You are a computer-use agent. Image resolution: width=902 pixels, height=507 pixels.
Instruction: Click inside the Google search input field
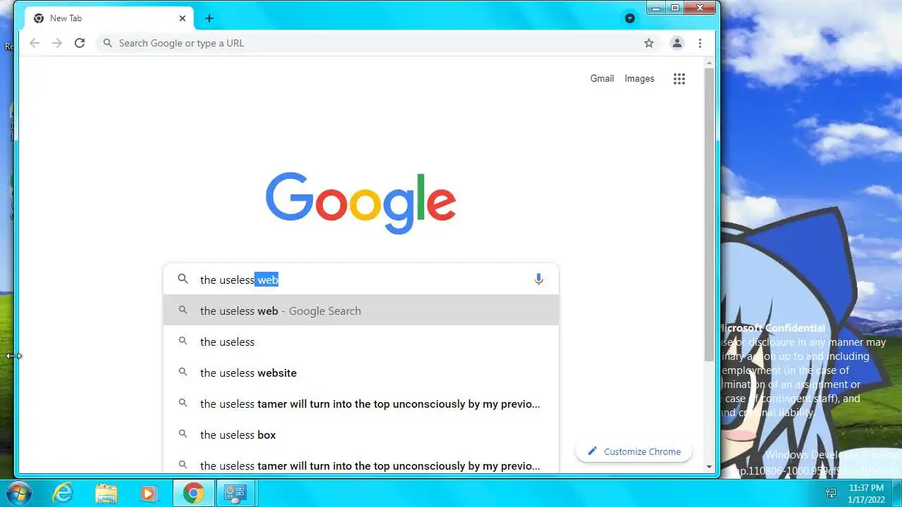361,280
